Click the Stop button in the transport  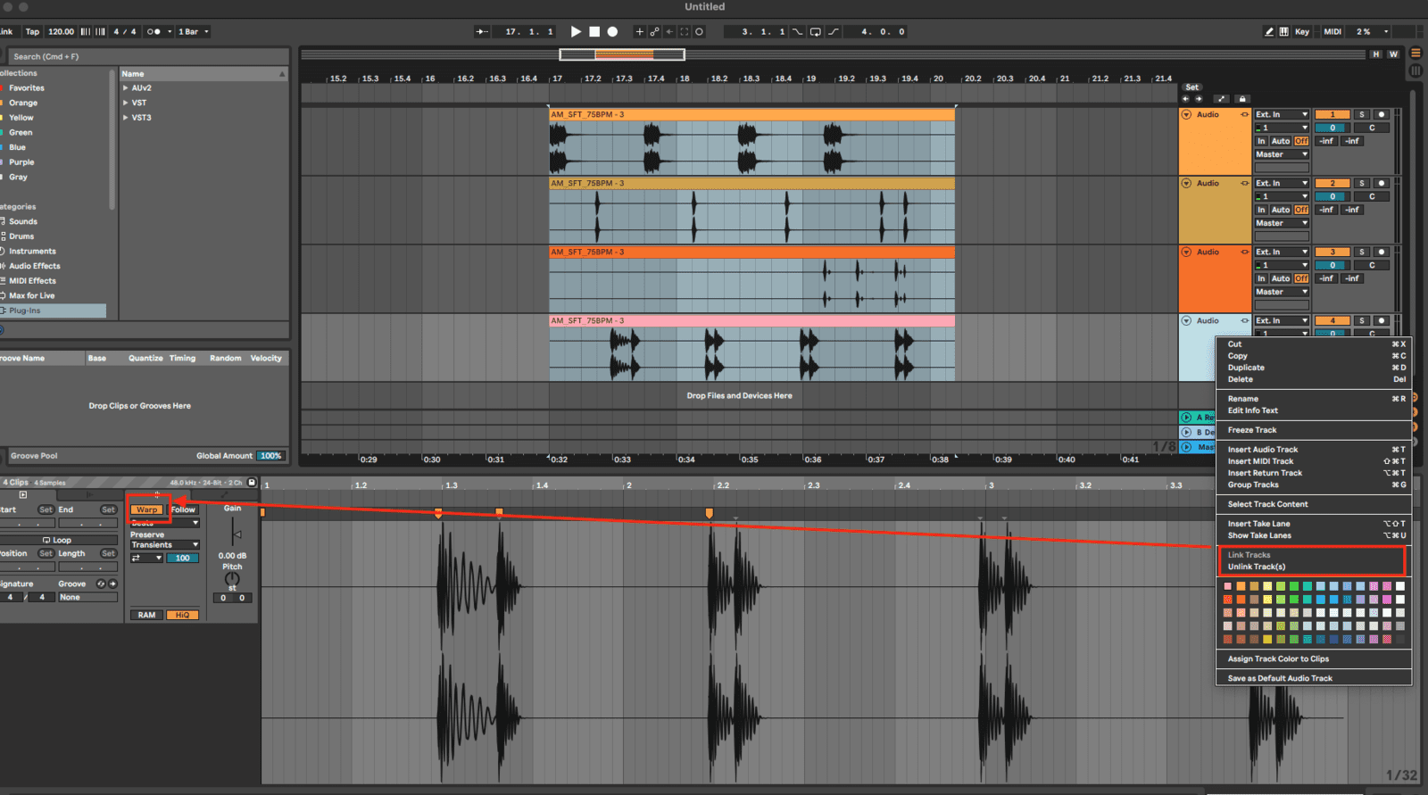(594, 31)
